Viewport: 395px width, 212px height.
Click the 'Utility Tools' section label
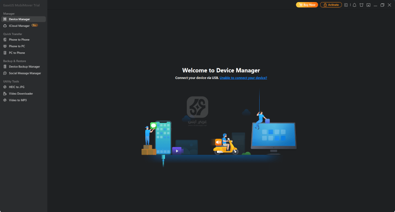point(11,82)
